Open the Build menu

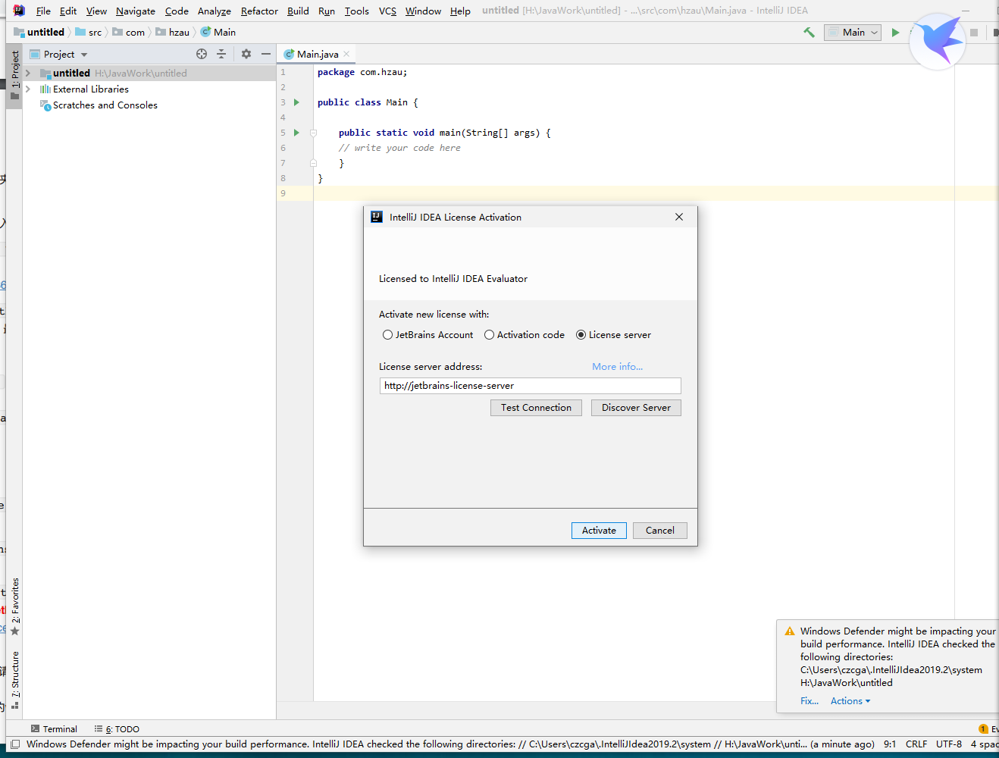pyautogui.click(x=298, y=11)
